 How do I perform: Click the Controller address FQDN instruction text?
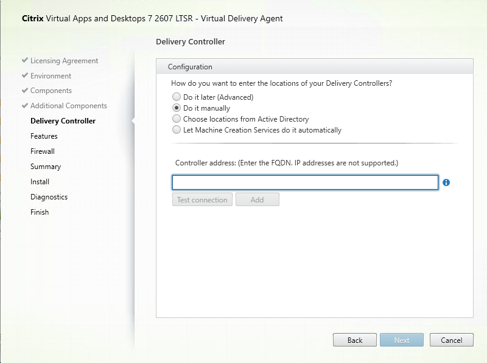coord(287,163)
